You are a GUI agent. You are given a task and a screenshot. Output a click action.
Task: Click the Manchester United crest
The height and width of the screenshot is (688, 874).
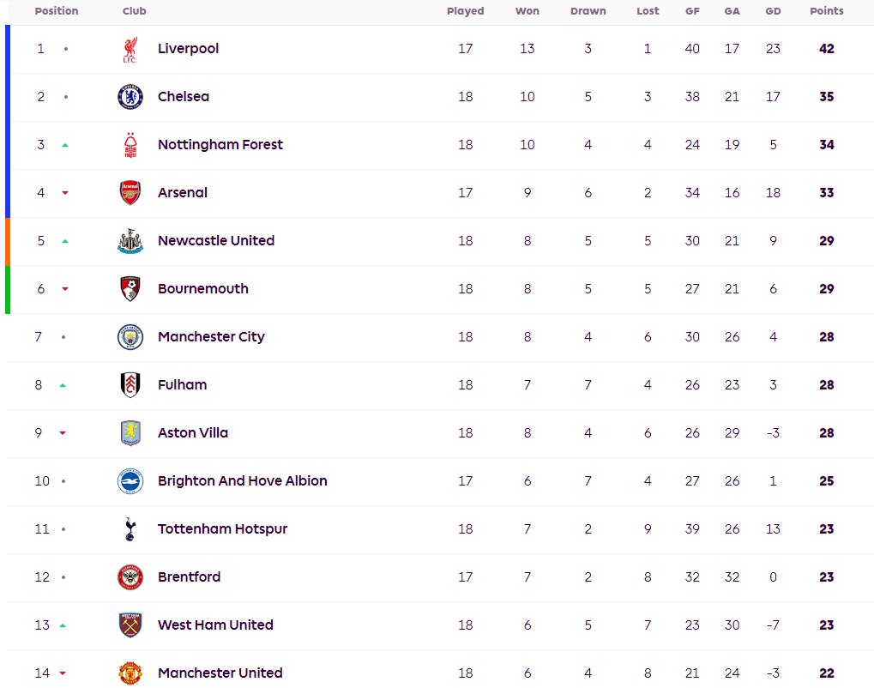(130, 673)
